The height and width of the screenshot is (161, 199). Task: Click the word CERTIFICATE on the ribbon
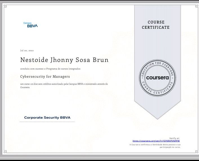point(156,28)
